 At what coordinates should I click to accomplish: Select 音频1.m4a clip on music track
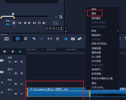click(58, 92)
